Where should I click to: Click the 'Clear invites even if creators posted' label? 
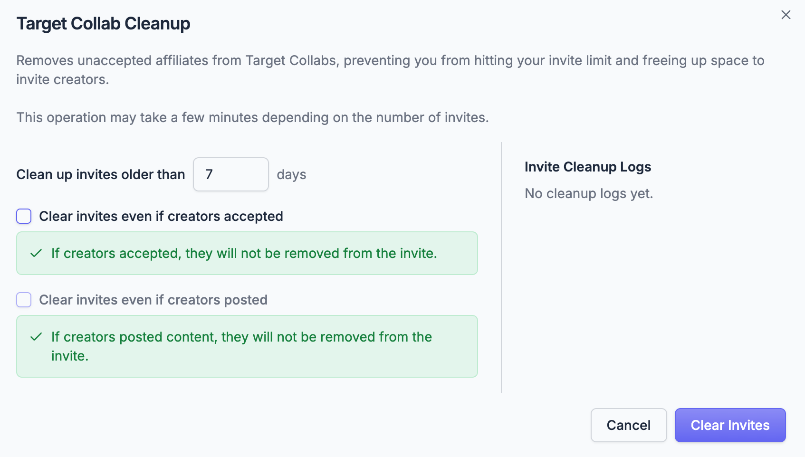pyautogui.click(x=153, y=300)
